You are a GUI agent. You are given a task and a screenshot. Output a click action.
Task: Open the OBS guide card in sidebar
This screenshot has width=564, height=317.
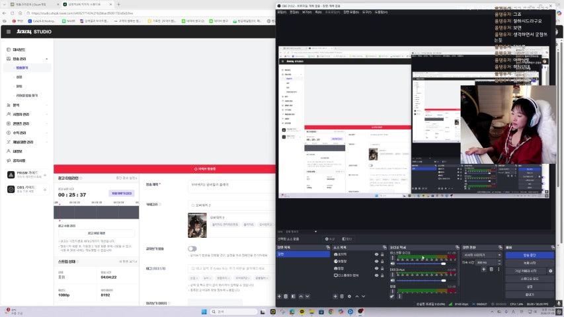27,189
